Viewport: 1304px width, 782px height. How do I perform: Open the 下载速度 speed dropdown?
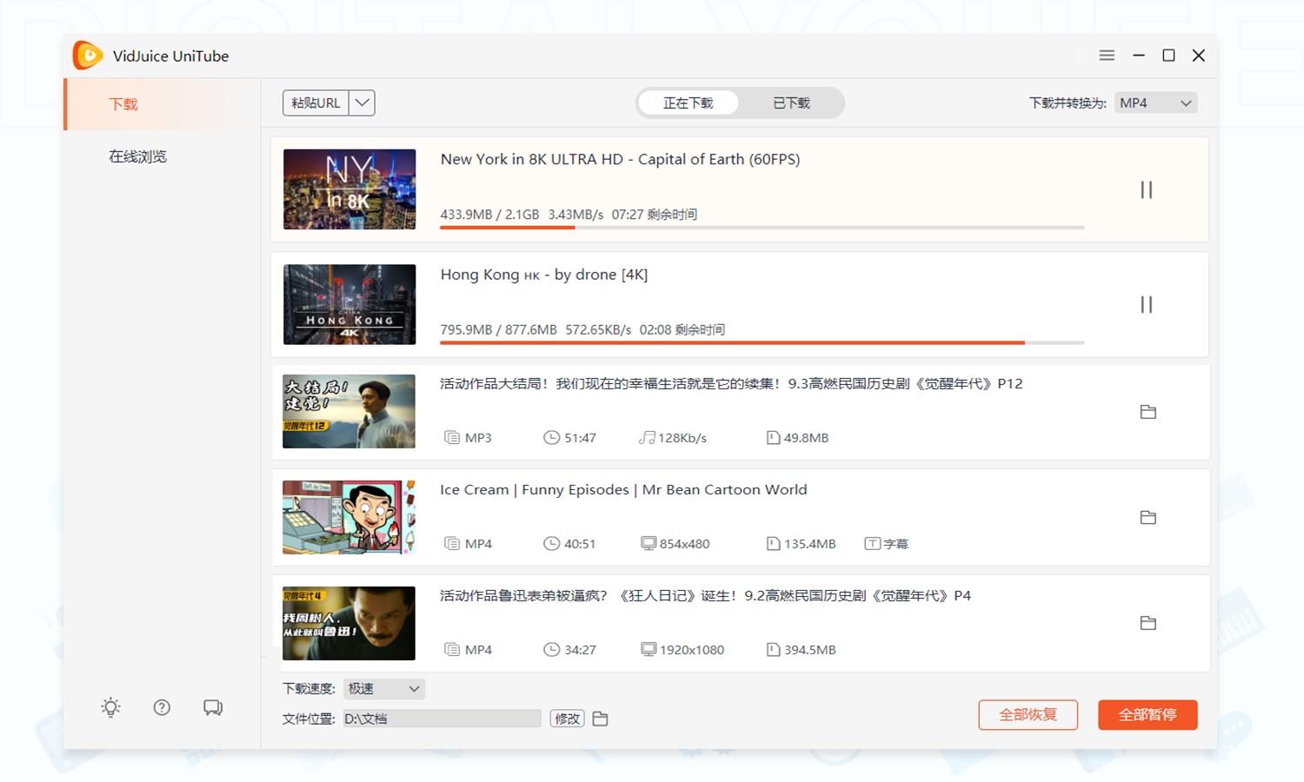coord(383,688)
